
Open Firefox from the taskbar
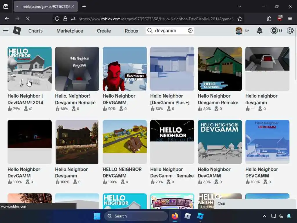click(175, 216)
